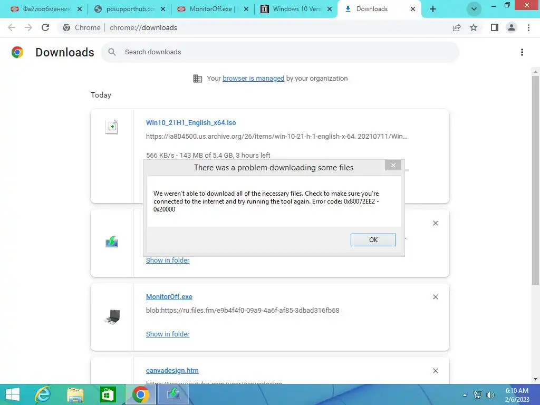The image size is (540, 405).
Task: Click the archive.org source URL text
Action: click(276, 137)
